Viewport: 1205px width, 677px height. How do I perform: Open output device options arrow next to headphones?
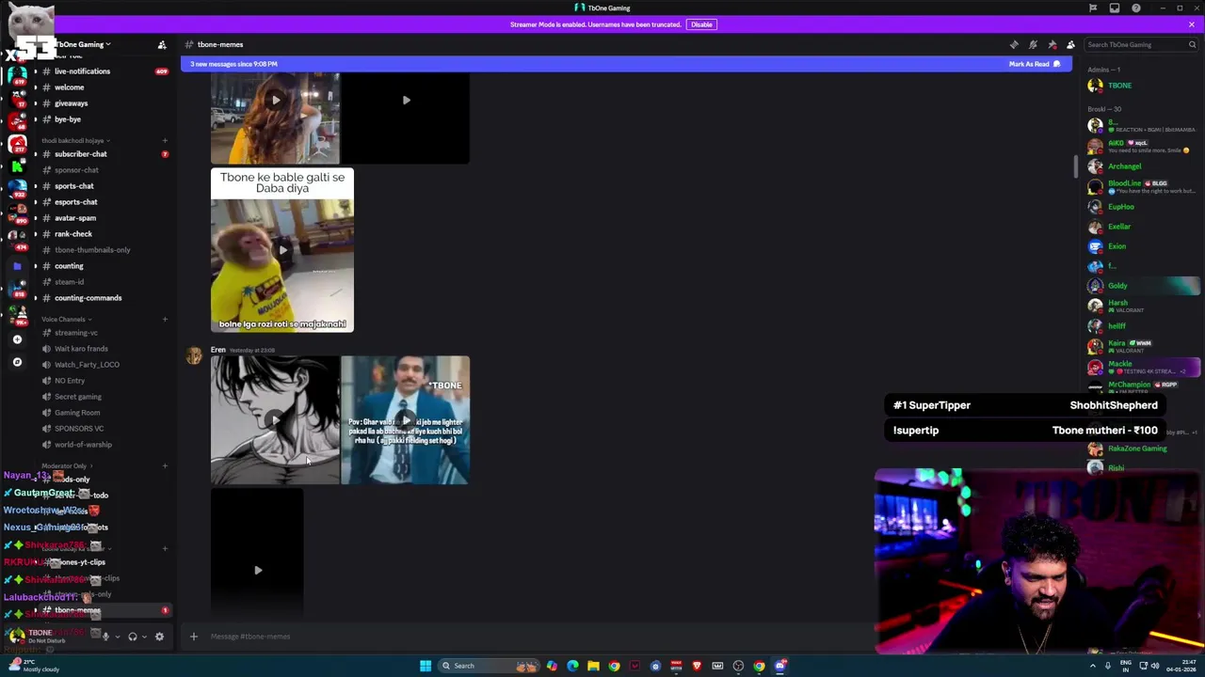pos(144,637)
